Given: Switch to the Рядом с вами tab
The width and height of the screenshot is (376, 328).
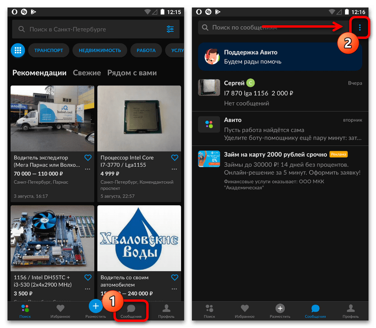Looking at the screenshot, I should coord(132,73).
